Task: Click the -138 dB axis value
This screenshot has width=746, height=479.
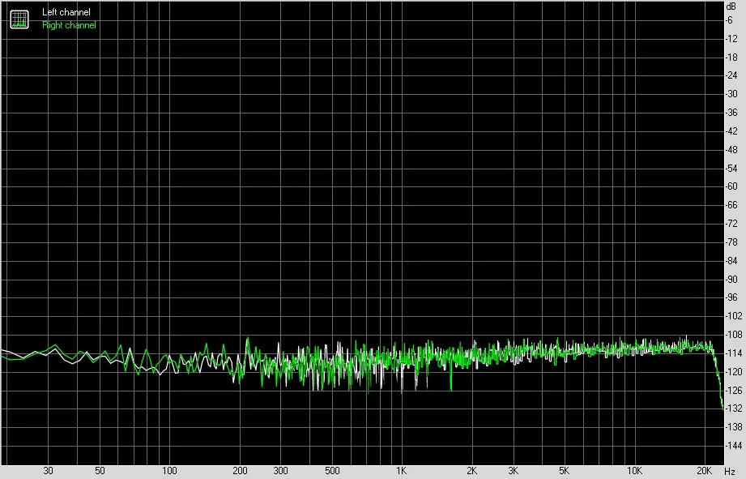Action: [733, 426]
